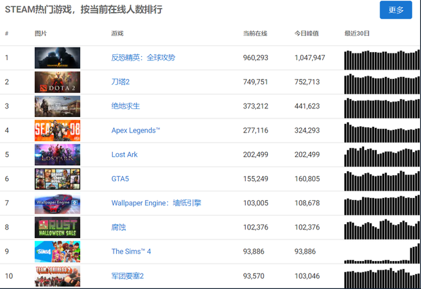Click the 30-day chart for Lost Ark

click(x=382, y=157)
